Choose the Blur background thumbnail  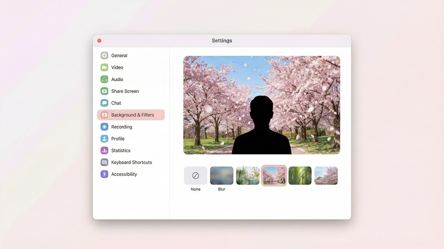[221, 175]
